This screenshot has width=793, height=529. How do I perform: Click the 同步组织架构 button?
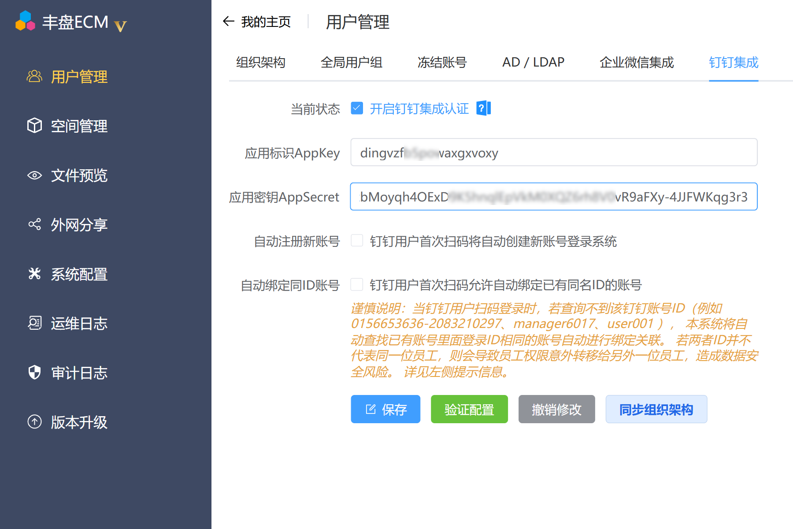(656, 409)
